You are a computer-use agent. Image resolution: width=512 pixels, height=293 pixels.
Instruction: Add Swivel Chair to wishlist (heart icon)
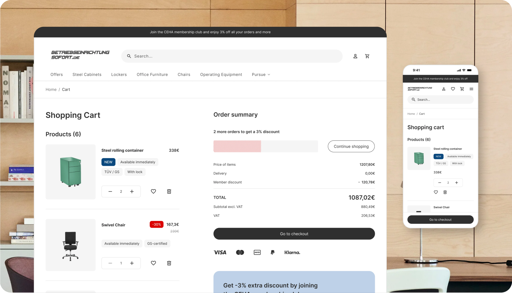coord(153,263)
